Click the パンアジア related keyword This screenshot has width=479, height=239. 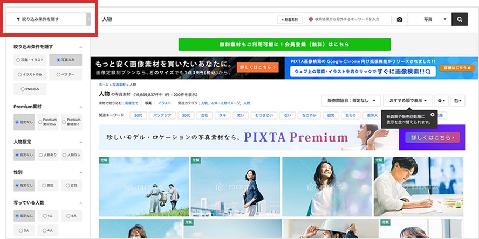(162, 116)
